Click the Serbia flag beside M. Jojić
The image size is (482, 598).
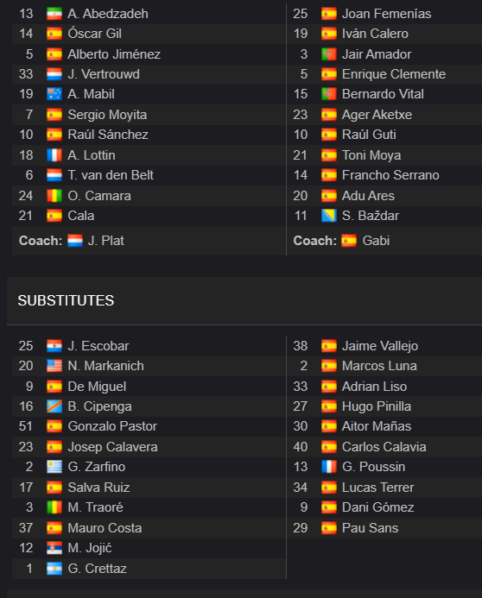coord(54,548)
